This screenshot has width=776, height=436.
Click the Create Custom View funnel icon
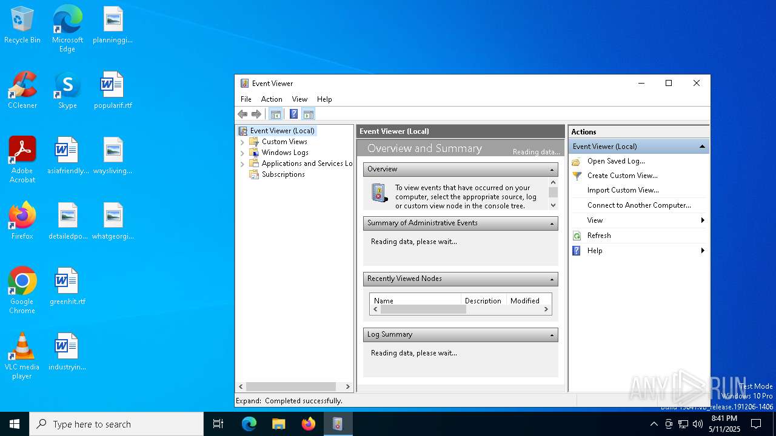click(577, 176)
